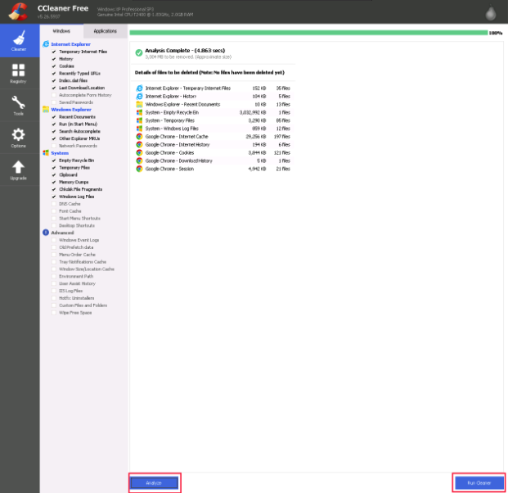Click the CCleaner logo icon

(x=18, y=11)
